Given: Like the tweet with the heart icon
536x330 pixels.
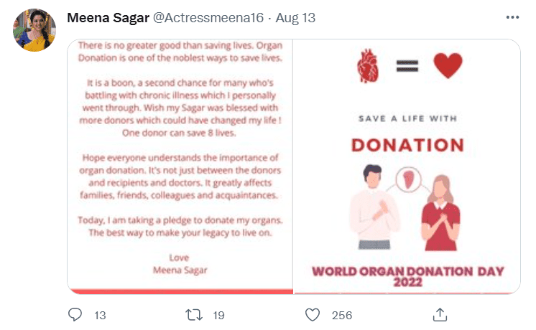Looking at the screenshot, I should coord(312,314).
